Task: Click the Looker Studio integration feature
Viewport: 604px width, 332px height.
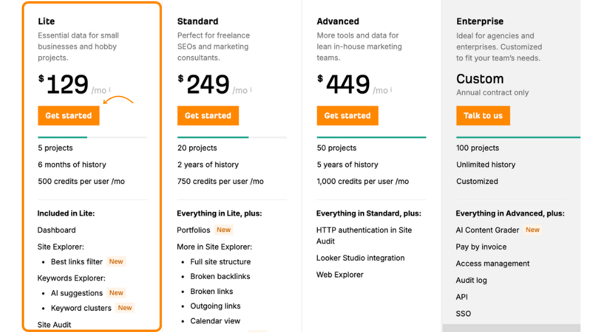Action: [361, 258]
